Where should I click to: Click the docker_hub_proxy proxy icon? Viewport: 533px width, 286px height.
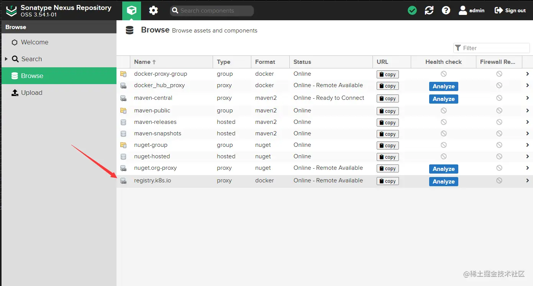pyautogui.click(x=123, y=86)
